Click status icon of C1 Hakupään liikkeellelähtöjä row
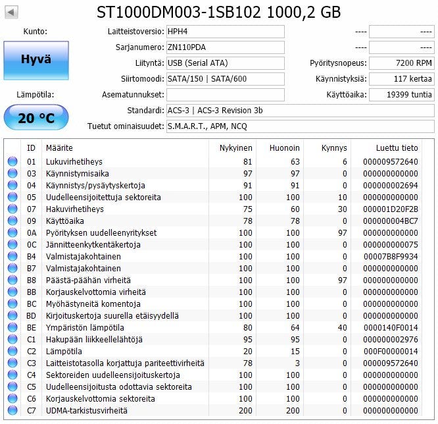Viewport: 438px width, 424px height. [x=12, y=339]
